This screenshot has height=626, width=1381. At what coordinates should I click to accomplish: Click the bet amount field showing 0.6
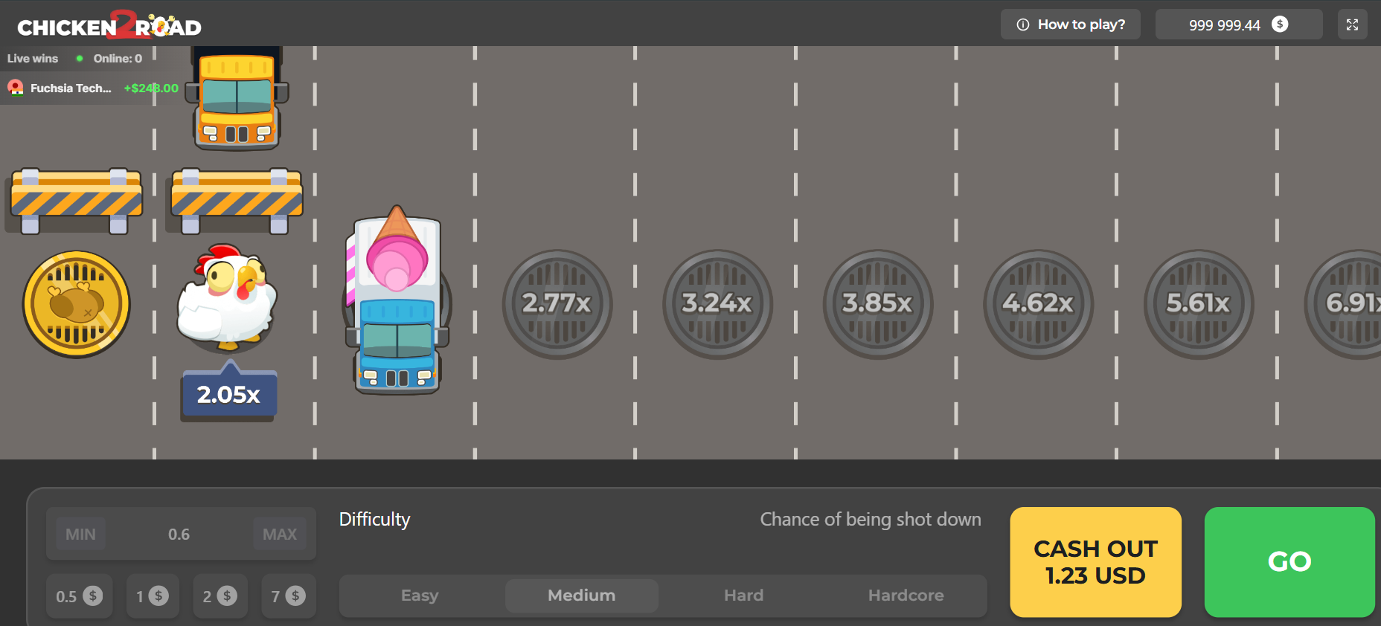tap(179, 535)
